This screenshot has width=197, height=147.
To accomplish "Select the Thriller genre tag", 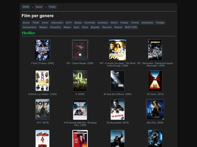I will click(x=36, y=23).
